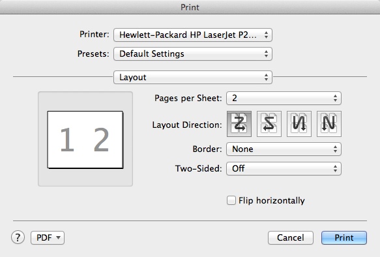
Task: Open the Two-Sided popup set to Off
Action: [x=284, y=168]
